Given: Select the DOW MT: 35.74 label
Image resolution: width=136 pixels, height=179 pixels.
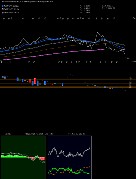Looking at the screenshot, I should [x=11, y=9].
